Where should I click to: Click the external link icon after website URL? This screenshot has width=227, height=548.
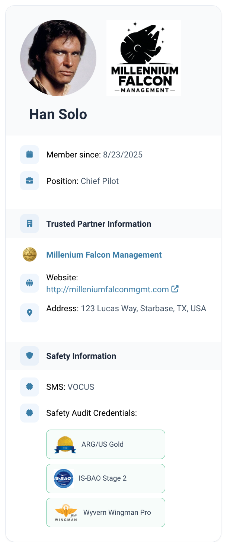[175, 289]
